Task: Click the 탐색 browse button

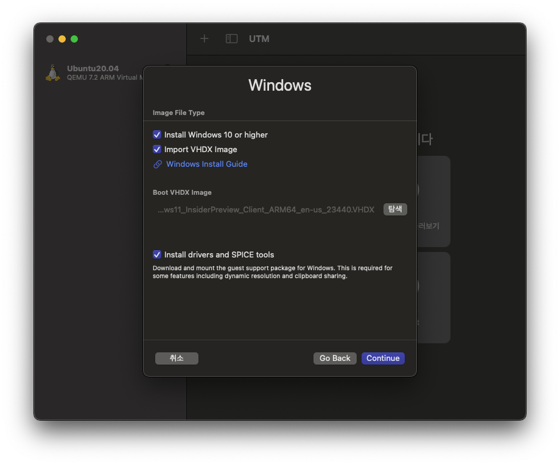Action: [x=395, y=209]
